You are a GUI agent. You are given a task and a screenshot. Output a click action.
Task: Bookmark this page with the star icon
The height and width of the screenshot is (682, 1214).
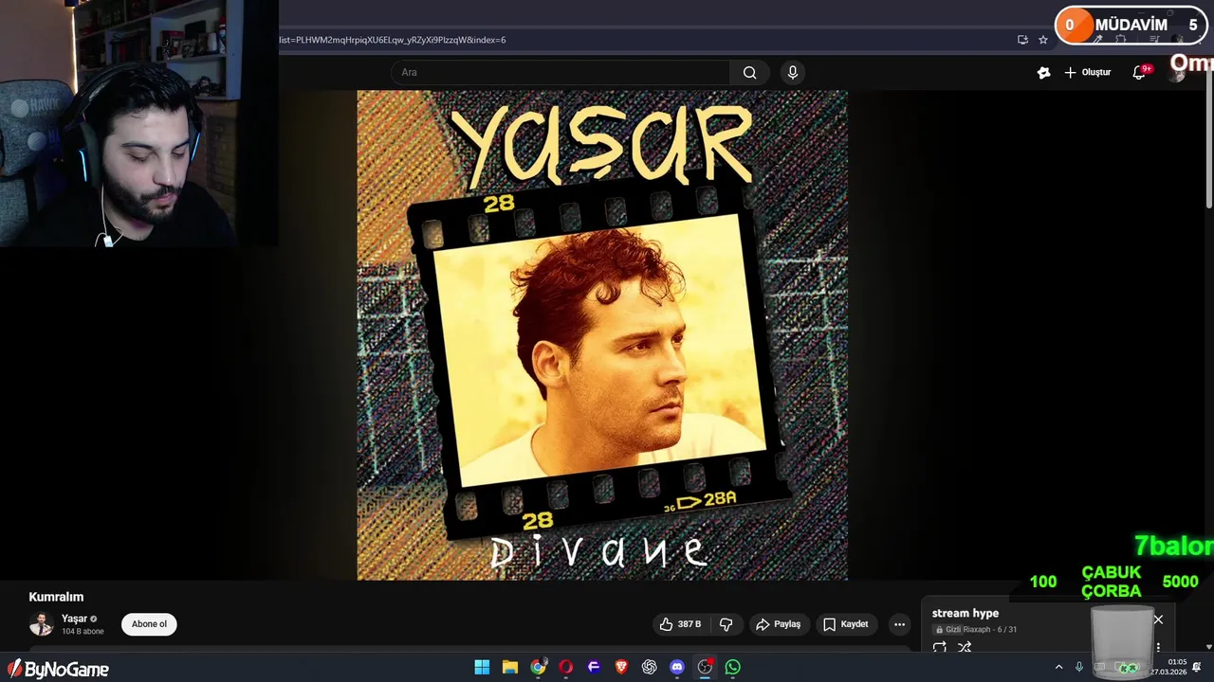(1043, 40)
